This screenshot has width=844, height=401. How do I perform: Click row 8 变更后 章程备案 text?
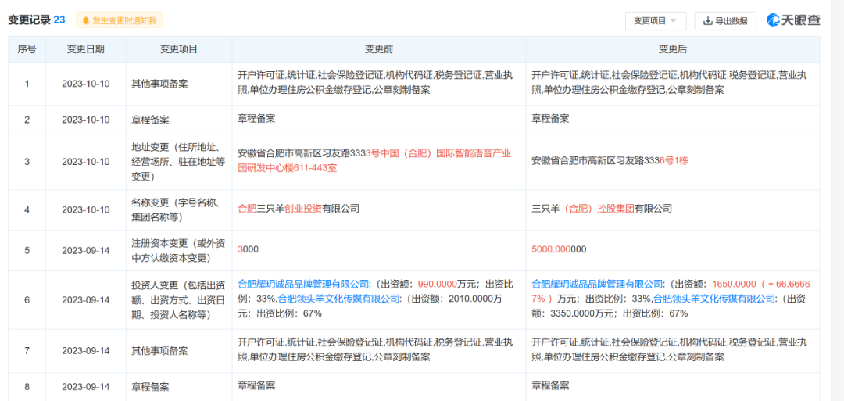coord(550,385)
